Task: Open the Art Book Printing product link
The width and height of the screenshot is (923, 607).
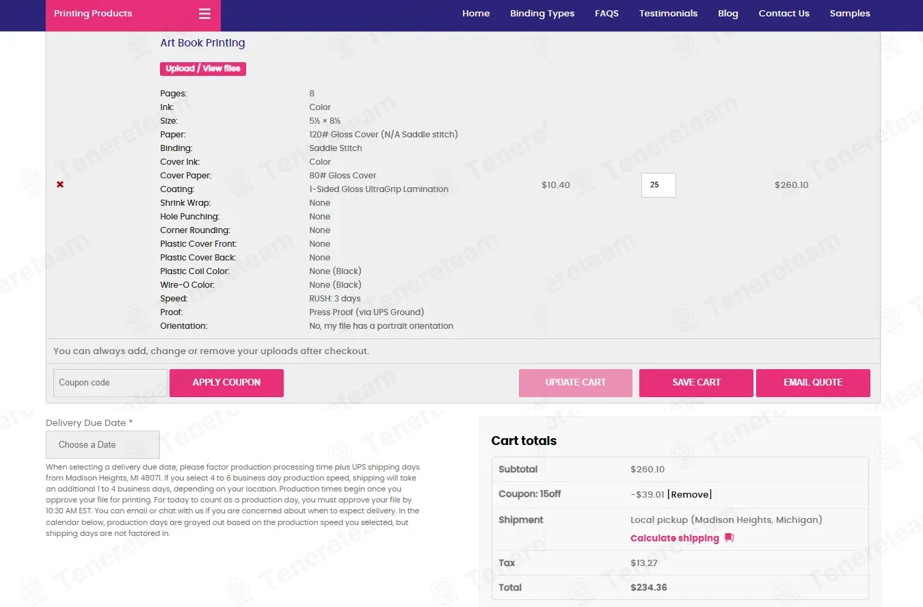Action: pyautogui.click(x=202, y=43)
